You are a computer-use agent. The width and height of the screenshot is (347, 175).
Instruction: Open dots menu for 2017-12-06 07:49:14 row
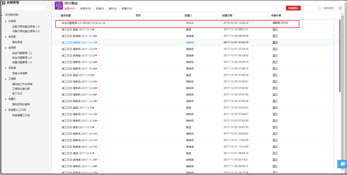[334, 62]
